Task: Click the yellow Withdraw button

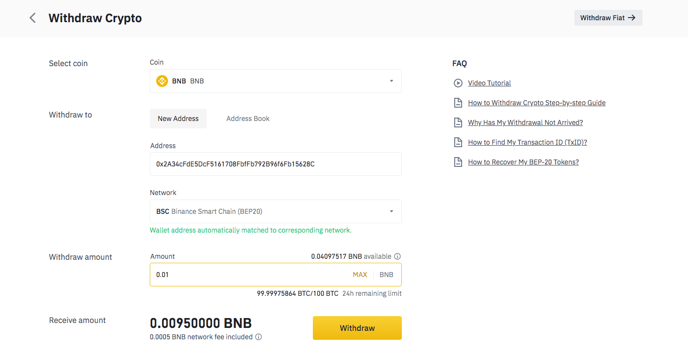Action: click(357, 328)
